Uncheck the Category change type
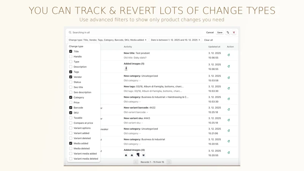The height and width of the screenshot is (171, 304). click(x=71, y=97)
